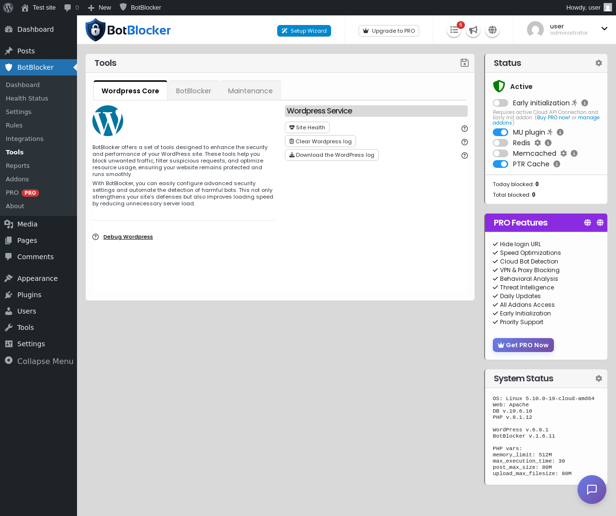Click the info icon beside MU plugin
The width and height of the screenshot is (616, 516).
coord(560,132)
